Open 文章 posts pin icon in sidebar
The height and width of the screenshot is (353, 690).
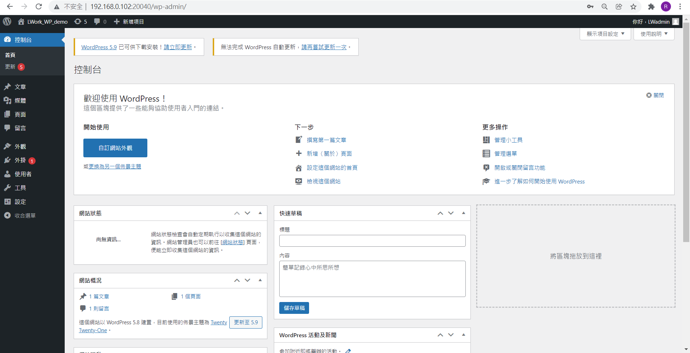[8, 87]
